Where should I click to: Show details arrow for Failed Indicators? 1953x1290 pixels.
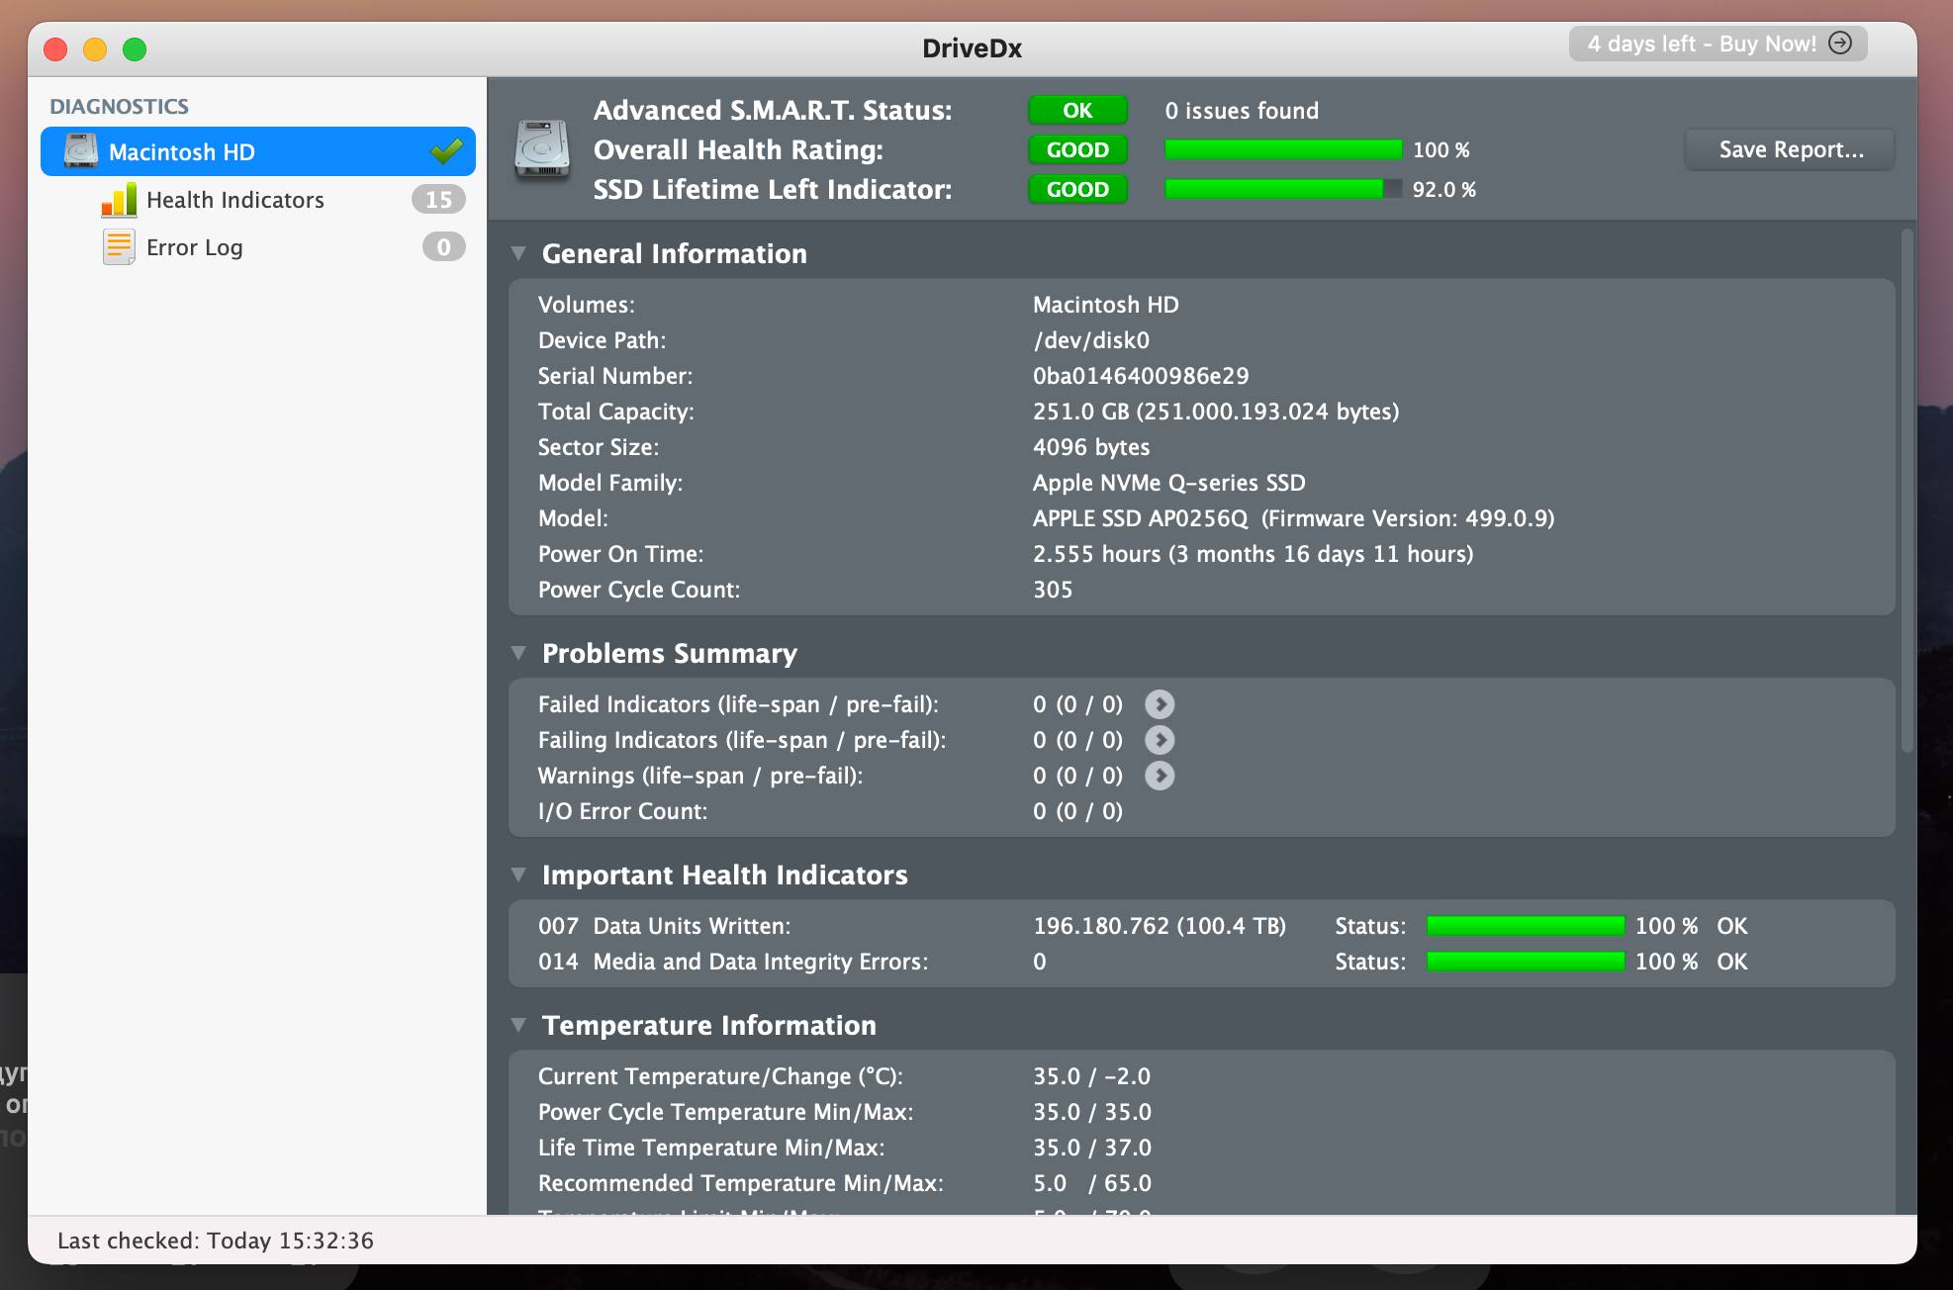[1160, 704]
